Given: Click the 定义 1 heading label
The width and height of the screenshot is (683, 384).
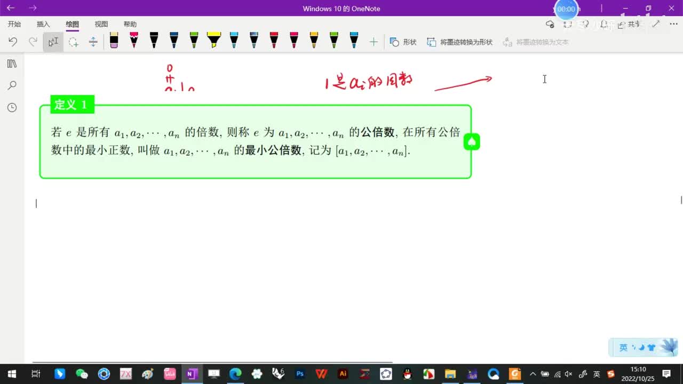Looking at the screenshot, I should (x=72, y=105).
